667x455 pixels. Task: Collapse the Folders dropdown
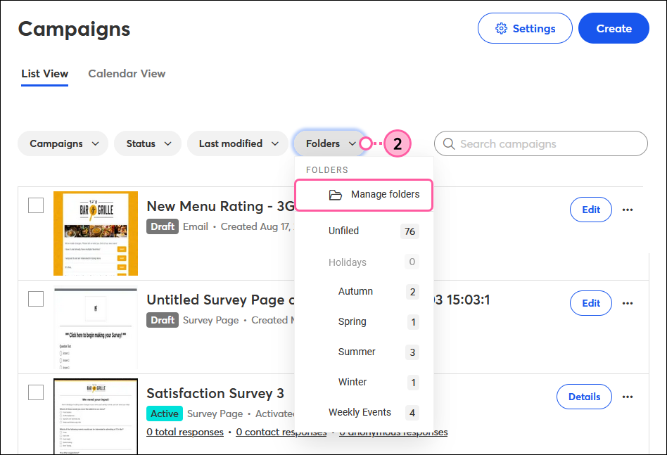pyautogui.click(x=330, y=143)
